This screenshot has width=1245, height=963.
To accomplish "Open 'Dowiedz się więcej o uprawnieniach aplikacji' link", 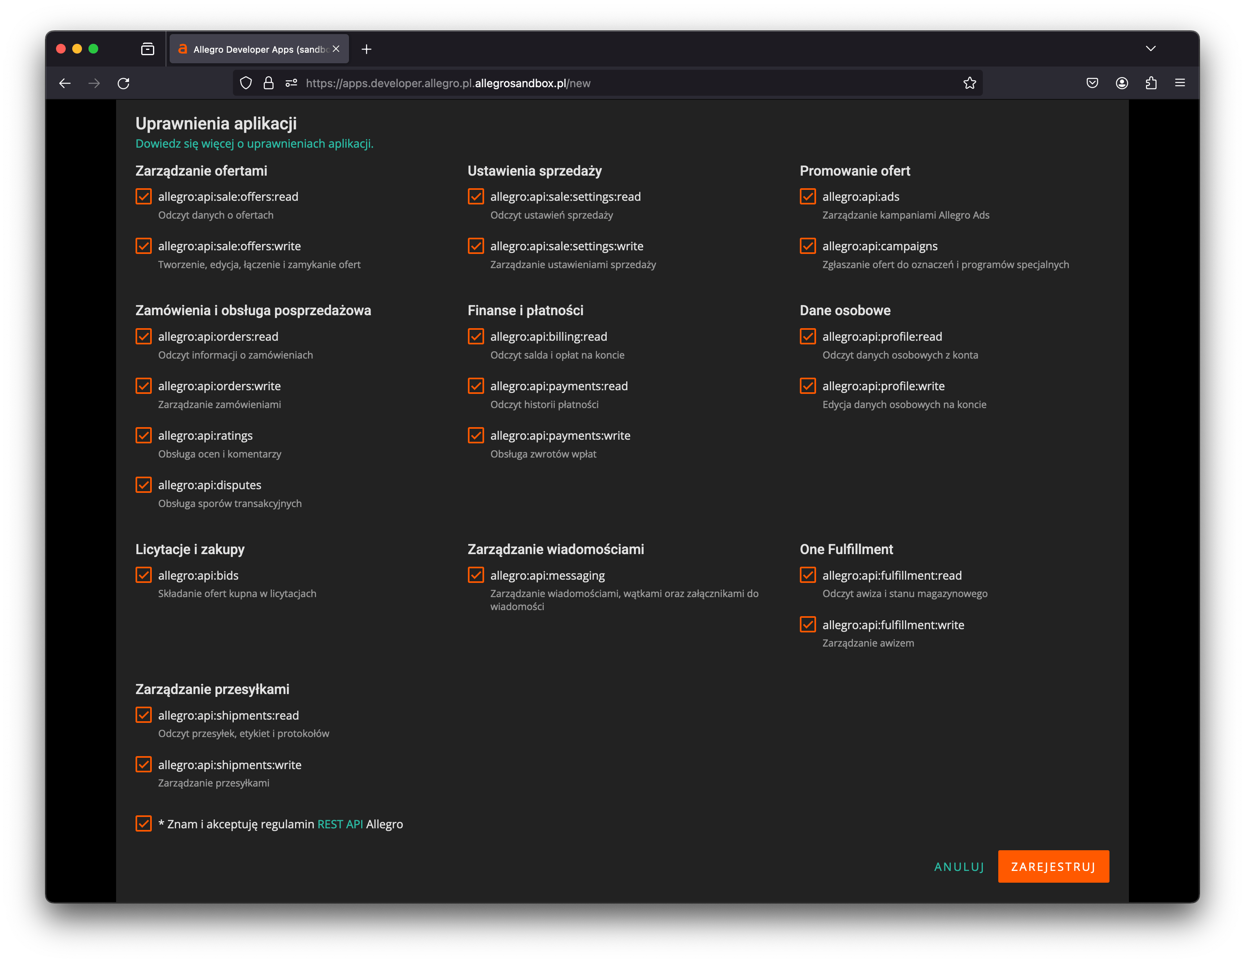I will [x=254, y=144].
